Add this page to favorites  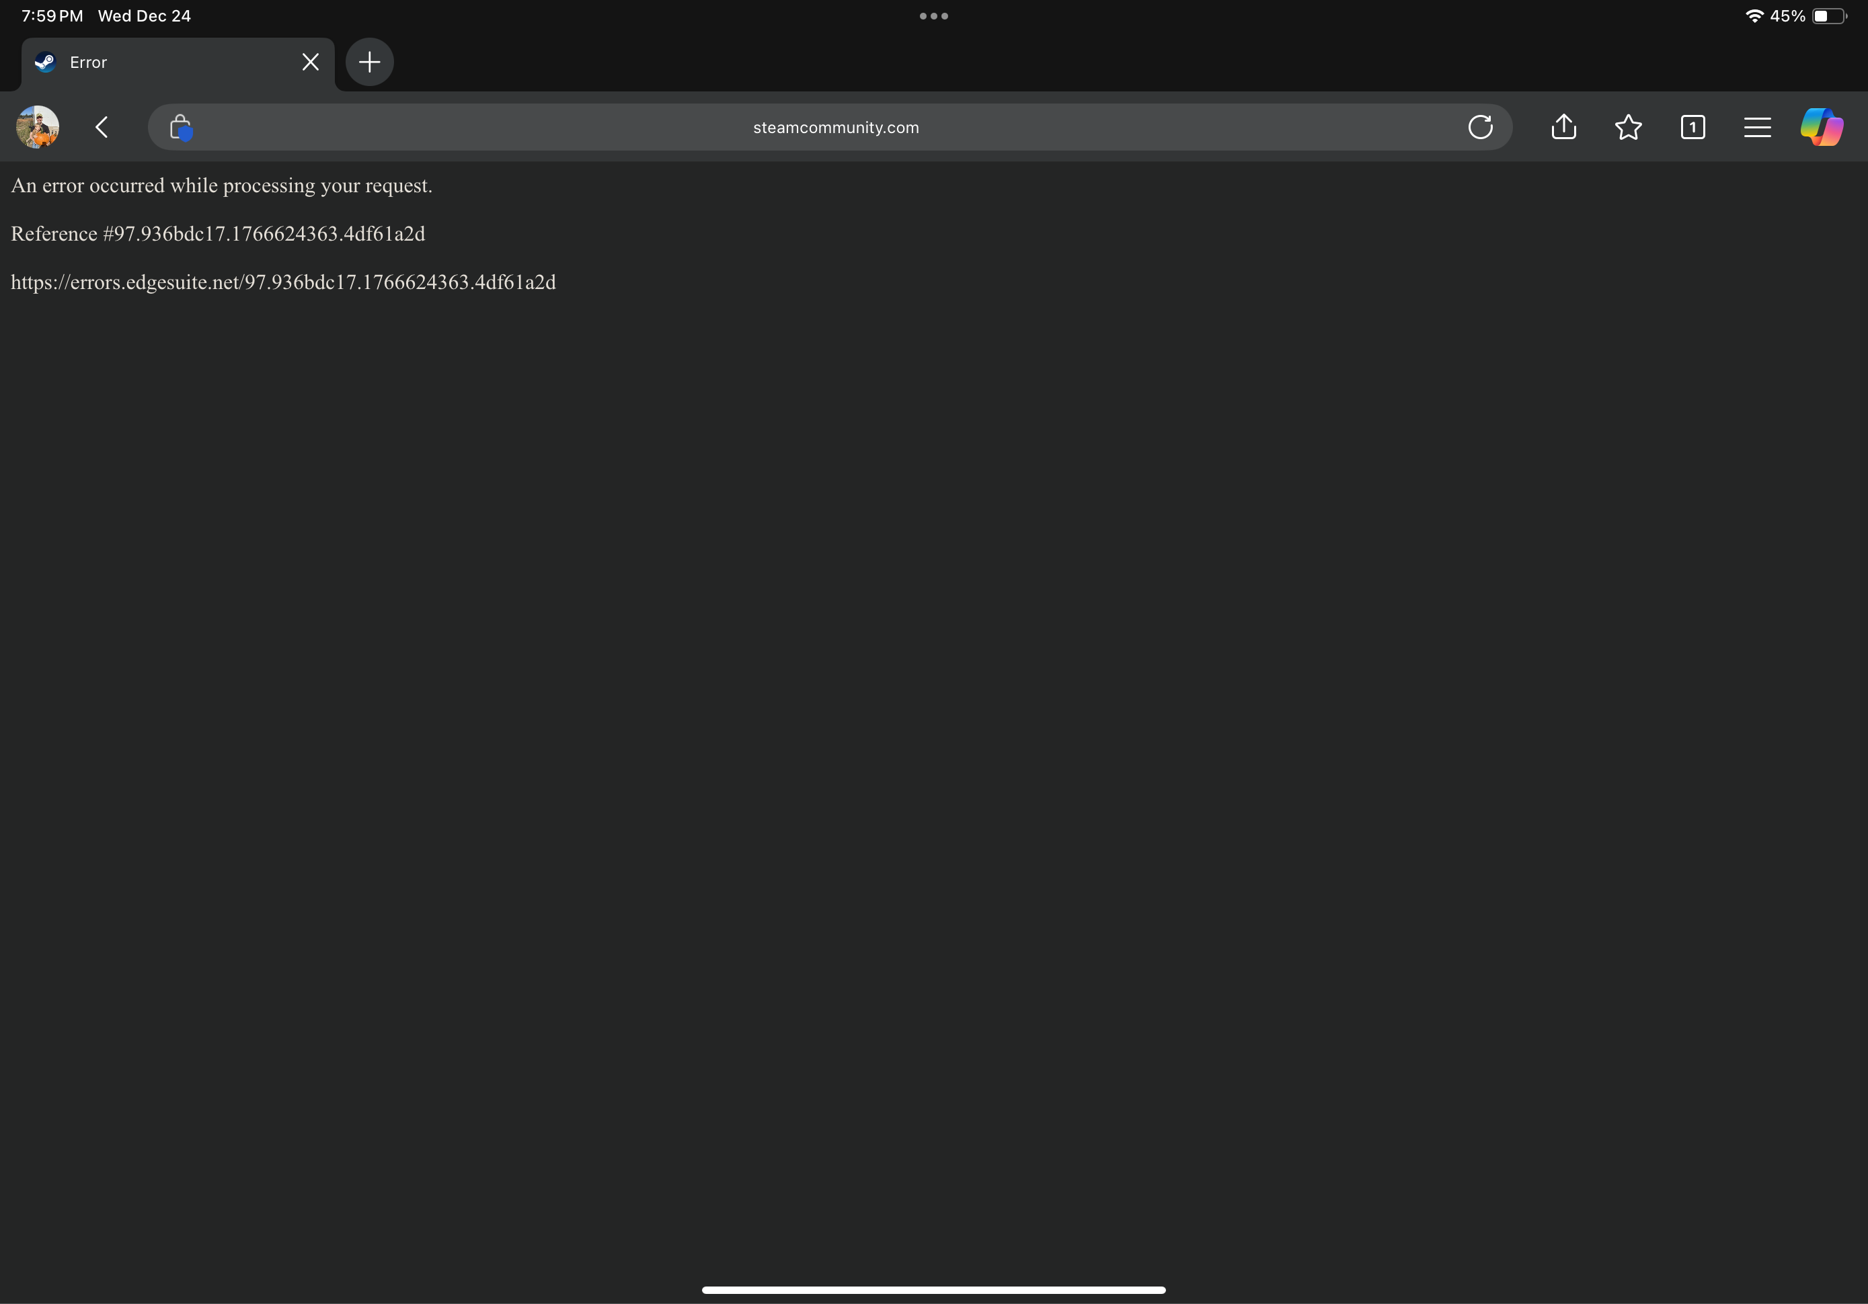pyautogui.click(x=1628, y=127)
